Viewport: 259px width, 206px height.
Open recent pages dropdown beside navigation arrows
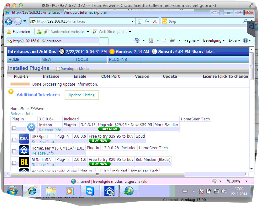[x=24, y=21]
